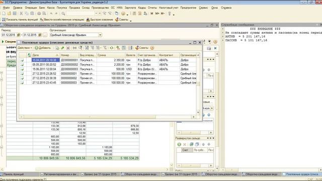
Task: Click Ввести хозяйственную операцию button
Action: (x=62, y=20)
